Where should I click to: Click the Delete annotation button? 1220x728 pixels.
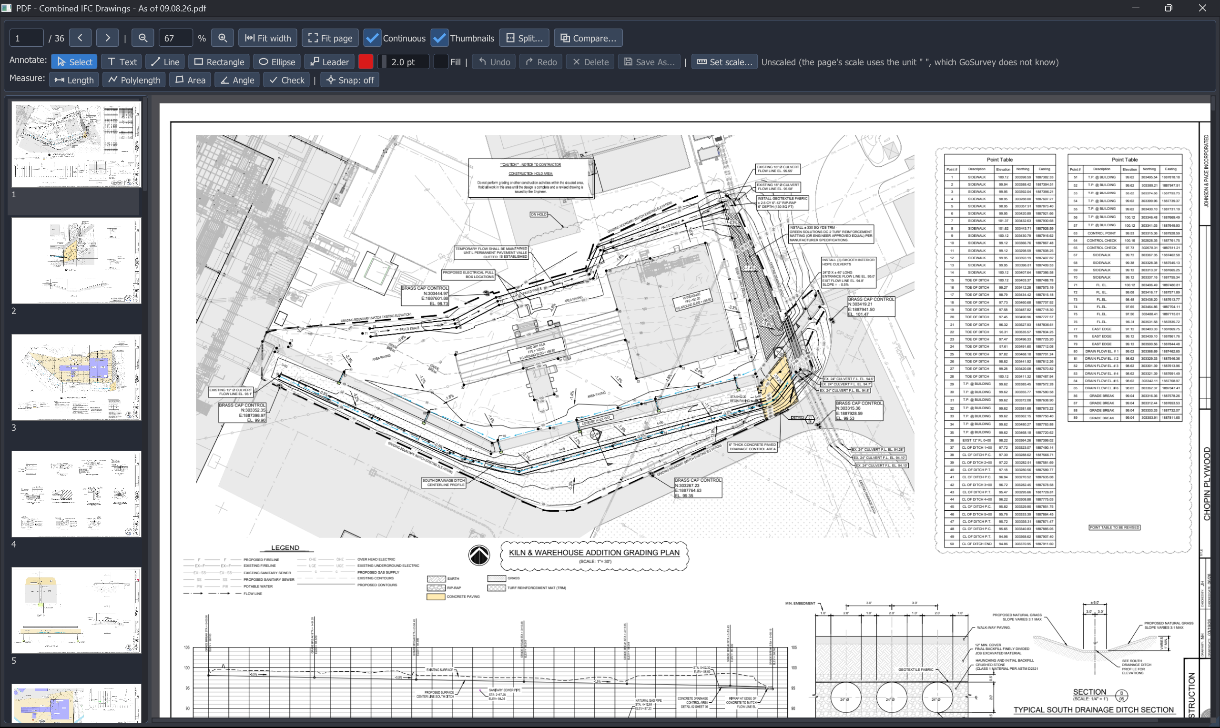(x=590, y=62)
